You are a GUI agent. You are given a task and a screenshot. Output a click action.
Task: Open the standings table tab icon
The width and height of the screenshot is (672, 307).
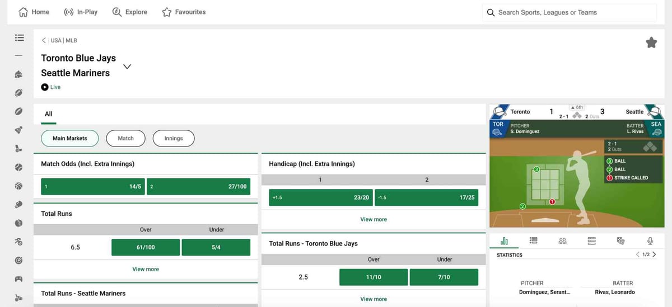(591, 240)
